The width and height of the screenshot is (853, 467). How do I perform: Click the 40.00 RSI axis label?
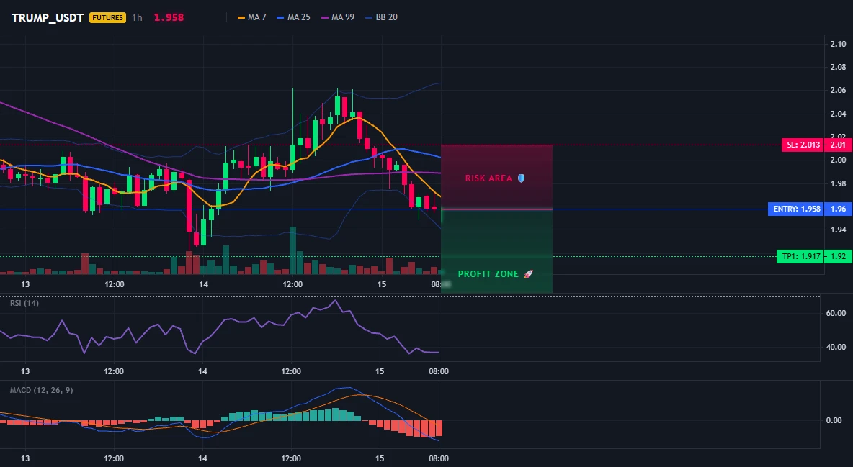point(836,347)
